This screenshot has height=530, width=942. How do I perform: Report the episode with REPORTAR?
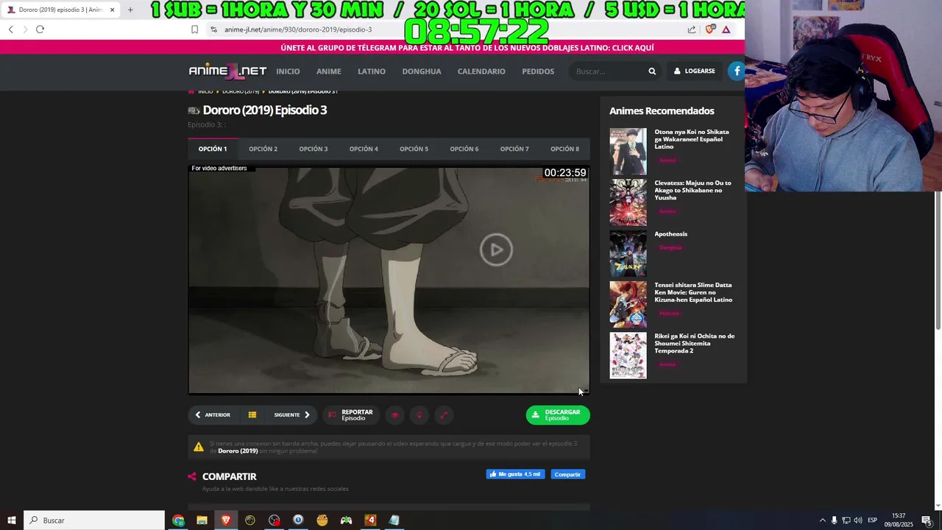pyautogui.click(x=351, y=415)
